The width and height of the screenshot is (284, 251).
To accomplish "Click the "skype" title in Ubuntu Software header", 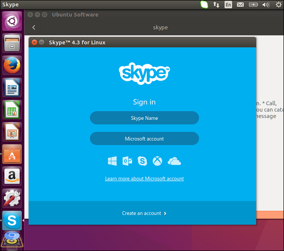I will pos(160,27).
